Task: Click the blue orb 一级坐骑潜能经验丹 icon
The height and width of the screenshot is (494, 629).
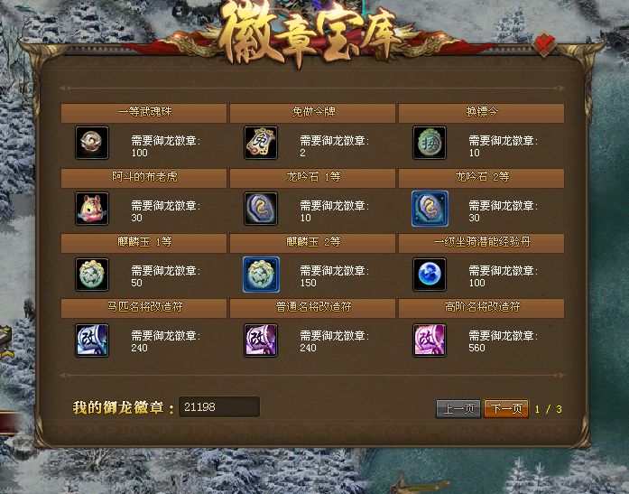Action: click(x=430, y=274)
